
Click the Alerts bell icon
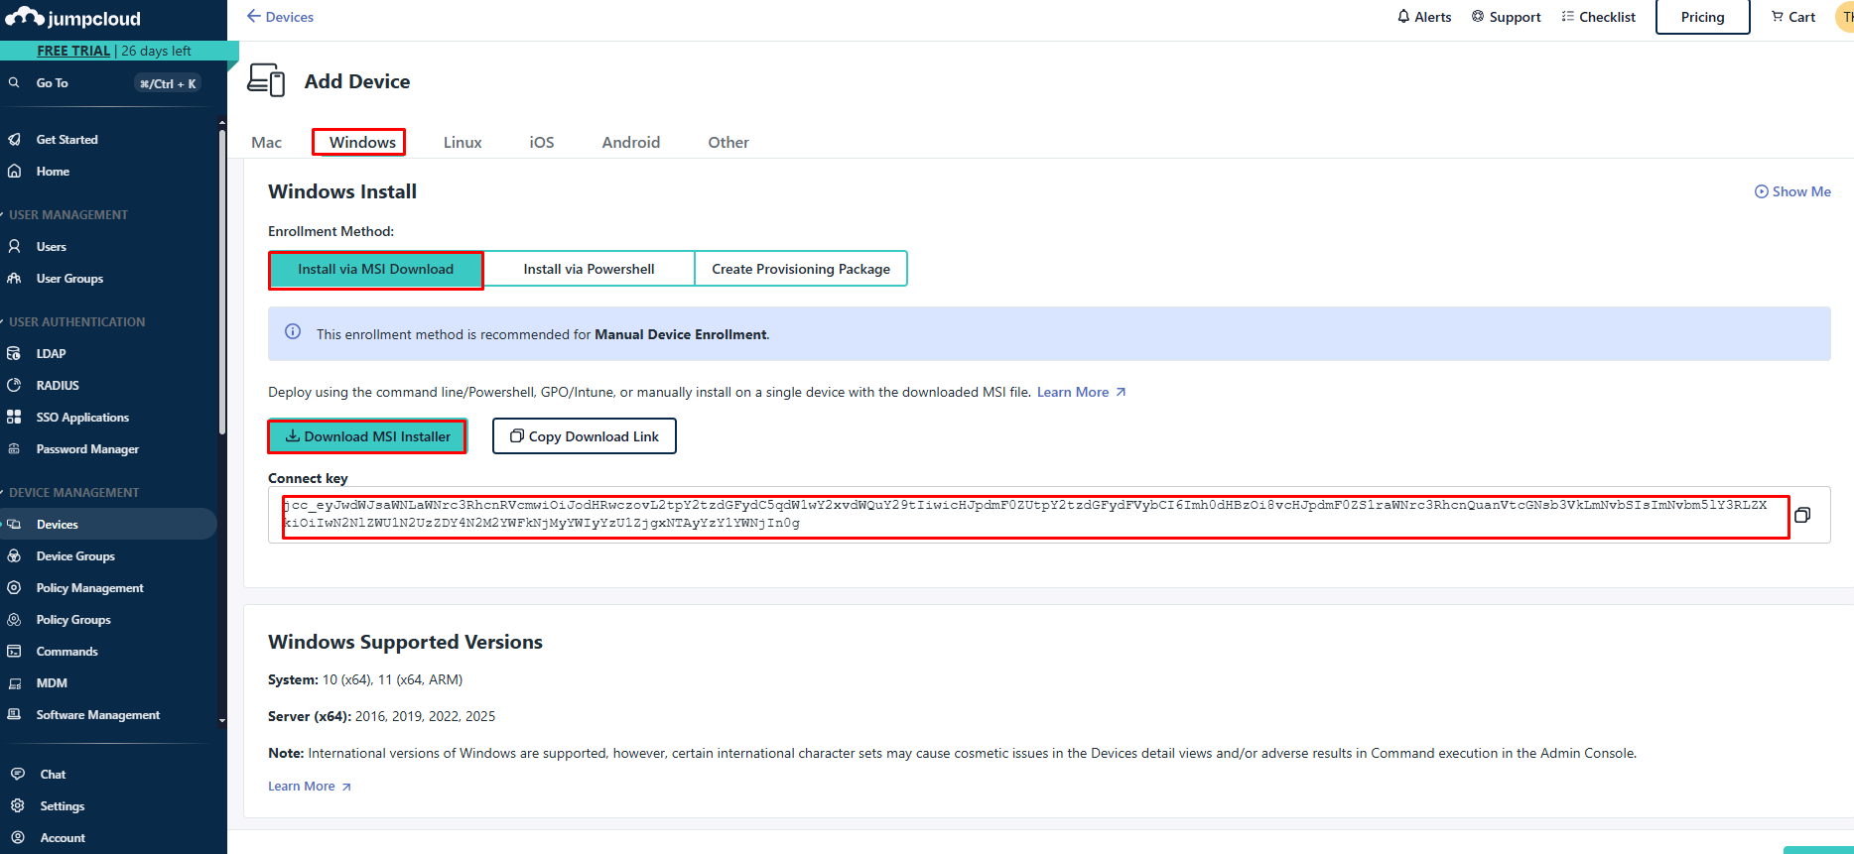click(1403, 17)
